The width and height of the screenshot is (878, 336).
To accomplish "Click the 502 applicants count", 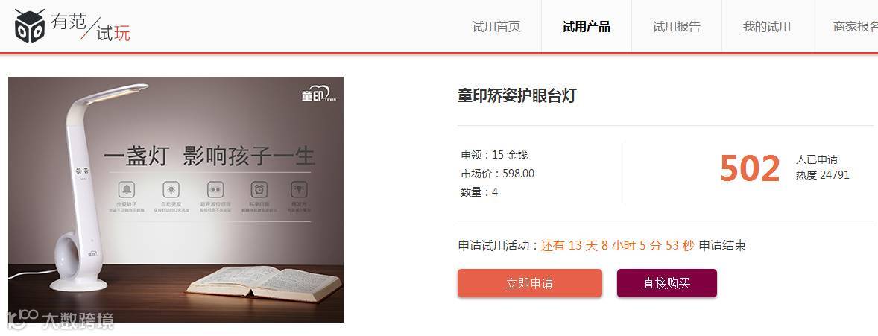I will [x=750, y=168].
